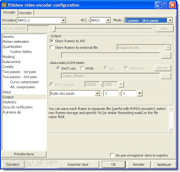This screenshot has width=180, height=172.
Task: Select the Use stats radio button
Action: pos(105,68)
